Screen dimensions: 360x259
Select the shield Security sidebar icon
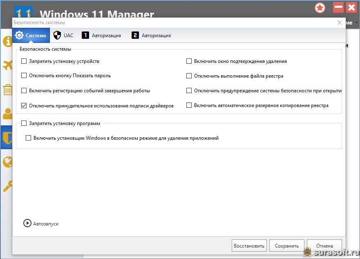coord(7,137)
